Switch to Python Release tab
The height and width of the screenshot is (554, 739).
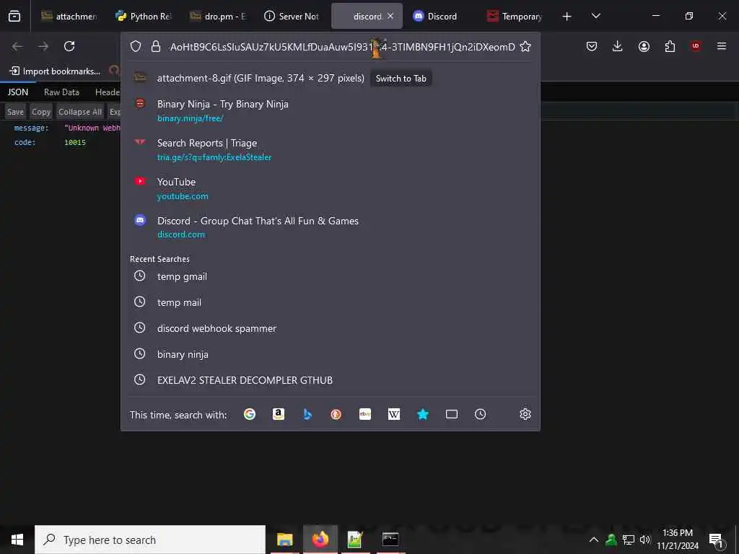point(144,17)
